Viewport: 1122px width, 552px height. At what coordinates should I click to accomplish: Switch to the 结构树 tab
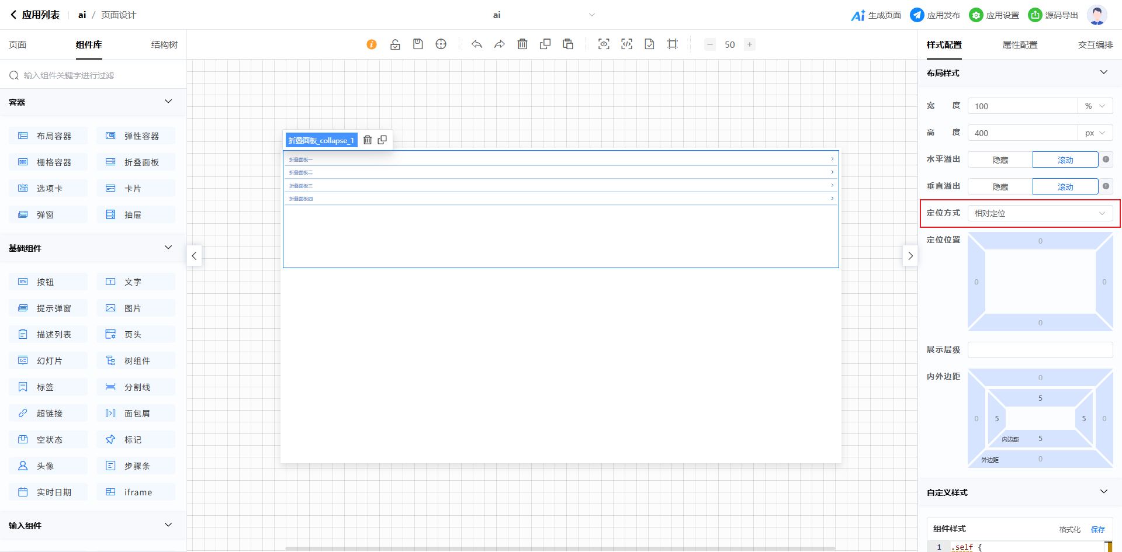pos(164,45)
